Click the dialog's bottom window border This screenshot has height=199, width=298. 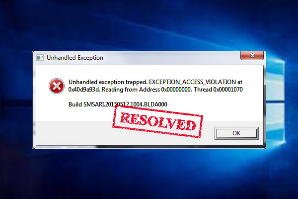click(x=149, y=147)
